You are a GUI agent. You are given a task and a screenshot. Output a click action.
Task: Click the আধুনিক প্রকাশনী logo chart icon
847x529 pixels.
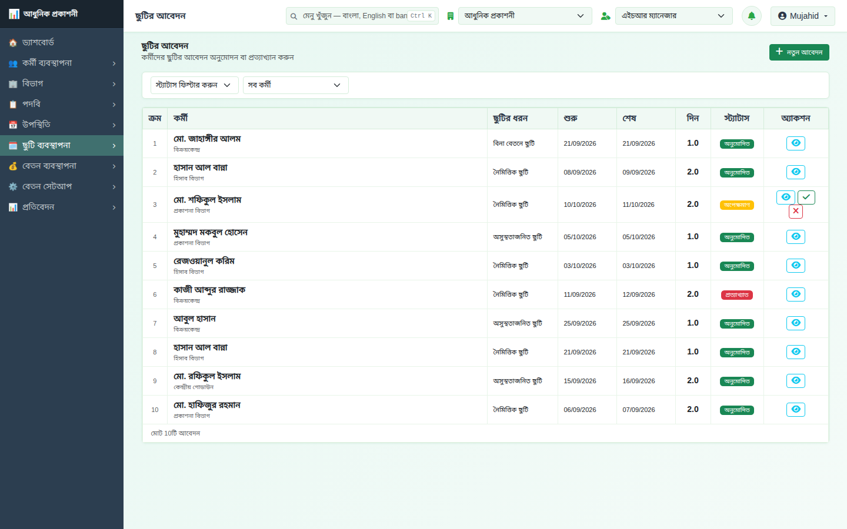click(x=14, y=14)
